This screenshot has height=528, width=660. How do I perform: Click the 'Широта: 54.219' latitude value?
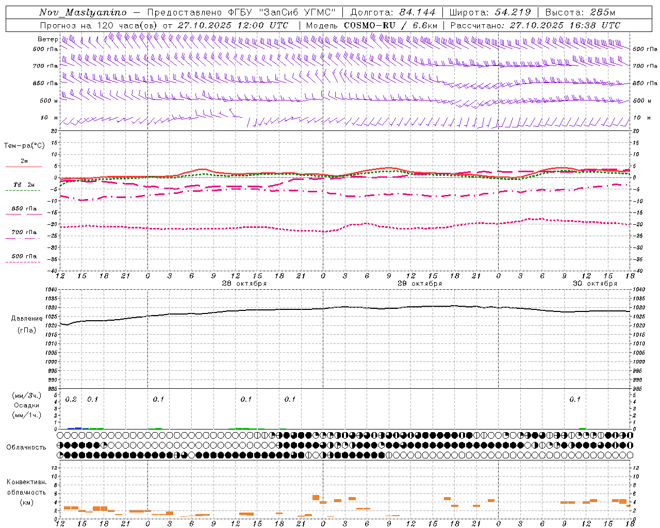[x=490, y=13]
